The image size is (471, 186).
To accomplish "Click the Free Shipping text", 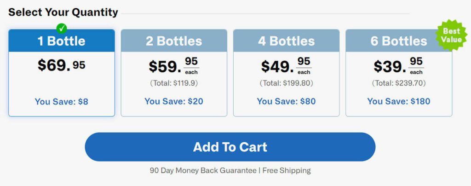I will (x=286, y=170).
